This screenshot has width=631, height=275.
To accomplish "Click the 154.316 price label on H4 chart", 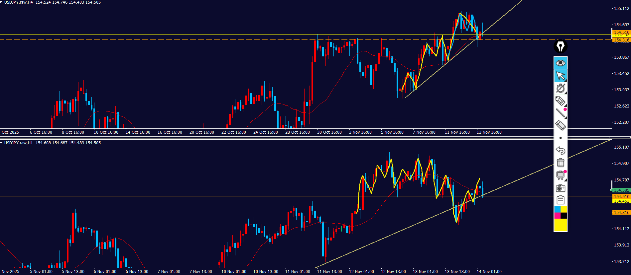I will [x=621, y=40].
